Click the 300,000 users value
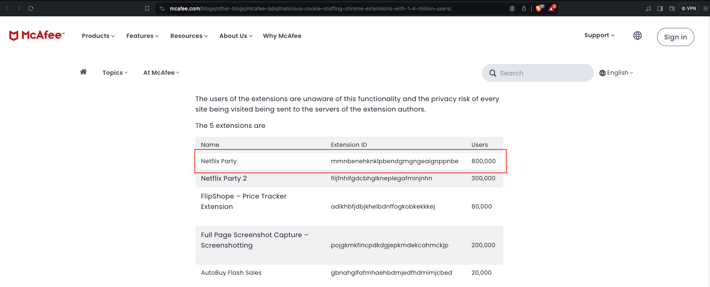The width and height of the screenshot is (710, 287). [x=484, y=178]
